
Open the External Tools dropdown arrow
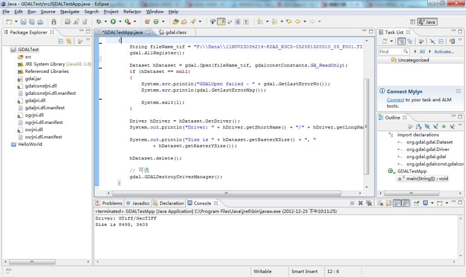coord(135,21)
